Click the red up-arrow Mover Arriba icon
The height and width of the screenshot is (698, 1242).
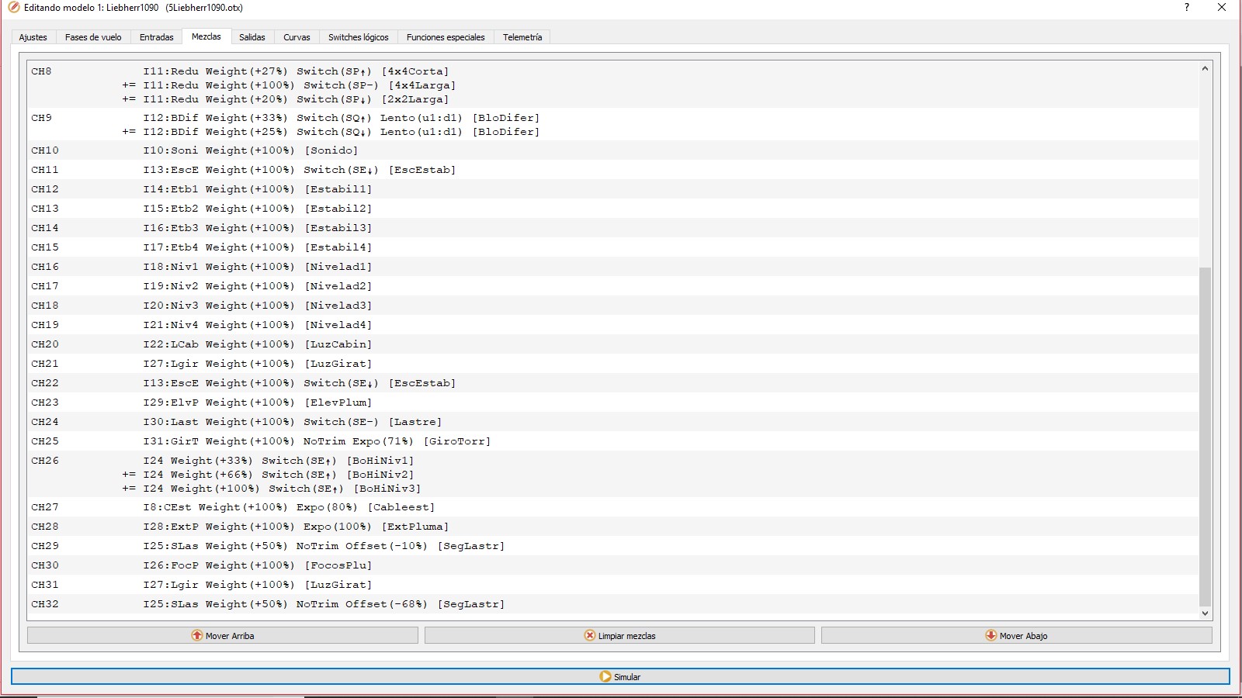click(197, 635)
